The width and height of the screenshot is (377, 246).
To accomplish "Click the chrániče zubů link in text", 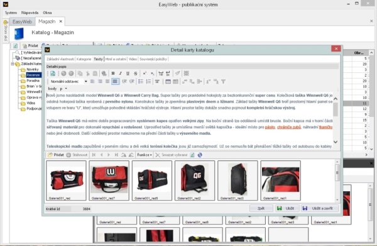I will (x=289, y=127).
